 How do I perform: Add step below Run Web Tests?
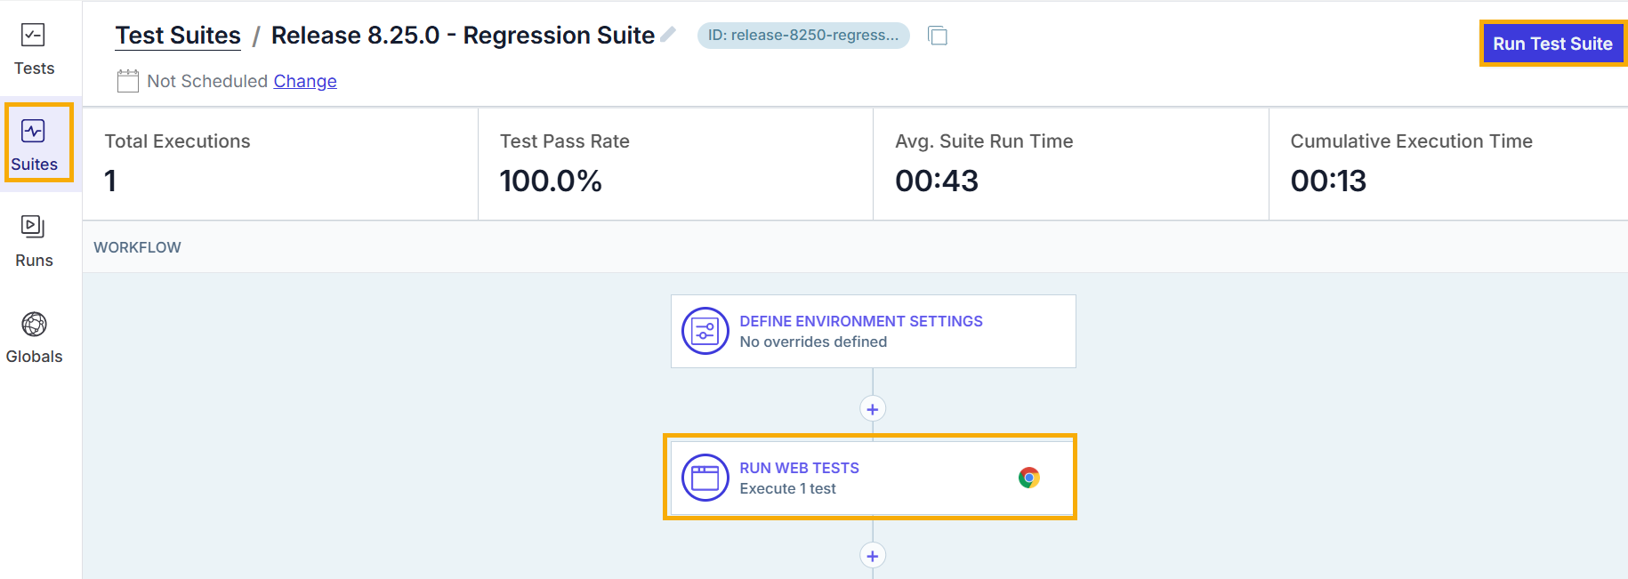[873, 556]
